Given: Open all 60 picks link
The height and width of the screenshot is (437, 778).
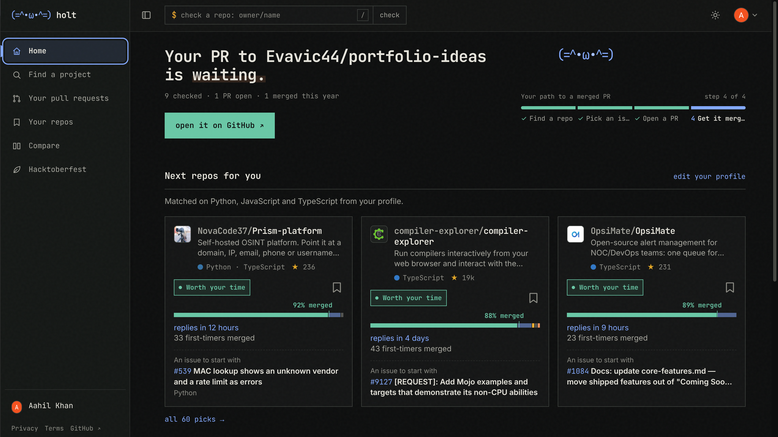Looking at the screenshot, I should (194, 419).
